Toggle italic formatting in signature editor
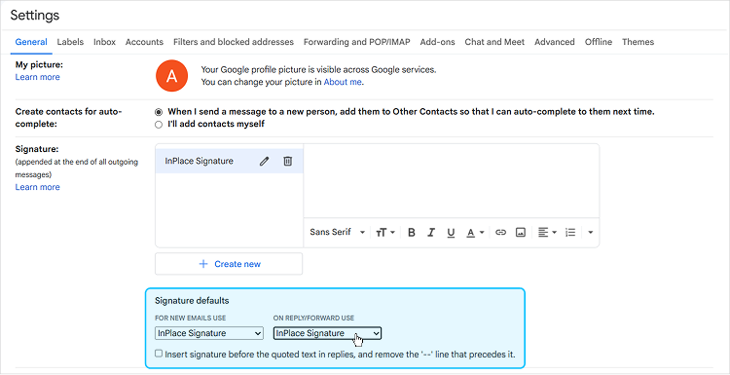 tap(431, 232)
